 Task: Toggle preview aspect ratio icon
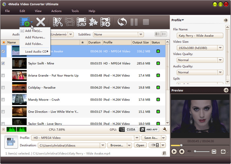coord(214,151)
